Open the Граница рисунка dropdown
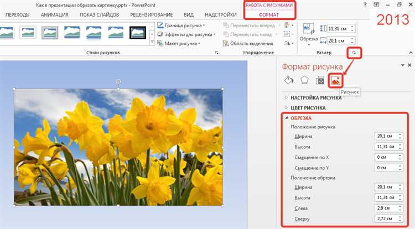 pyautogui.click(x=181, y=25)
